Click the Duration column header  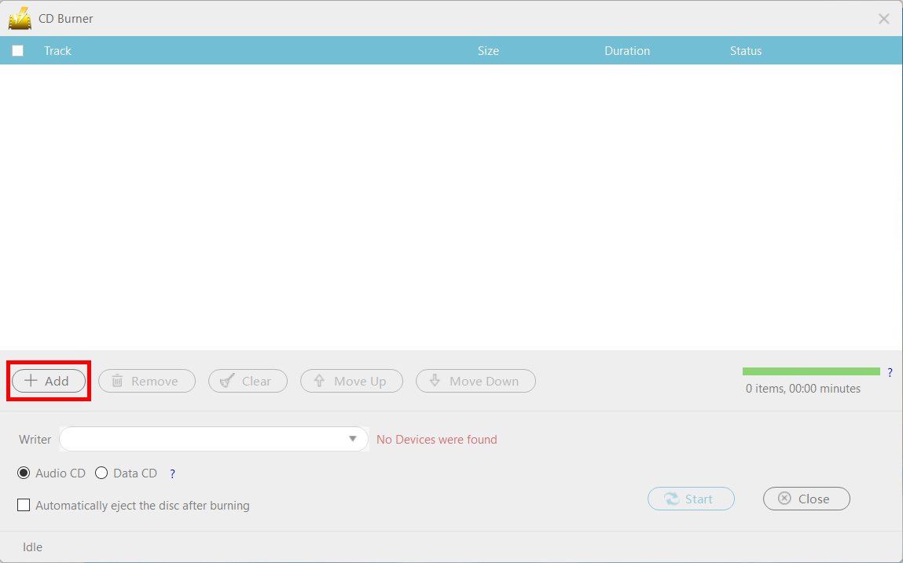tap(626, 51)
